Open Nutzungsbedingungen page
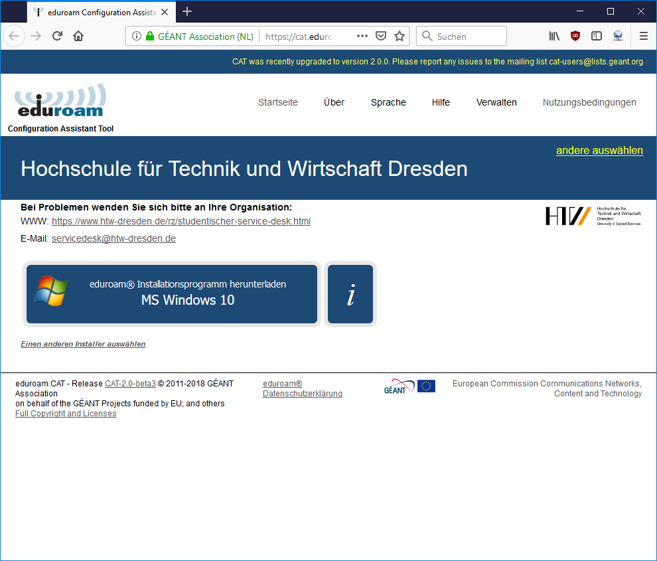Viewport: 657px width, 561px height. 589,102
